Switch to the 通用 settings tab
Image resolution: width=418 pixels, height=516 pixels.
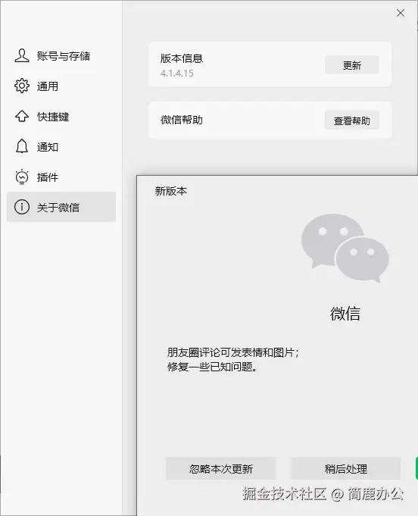61,86
